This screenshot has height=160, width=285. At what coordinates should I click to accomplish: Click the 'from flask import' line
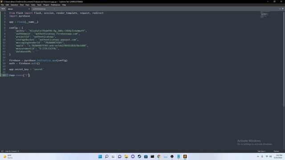pyautogui.click(x=57, y=13)
